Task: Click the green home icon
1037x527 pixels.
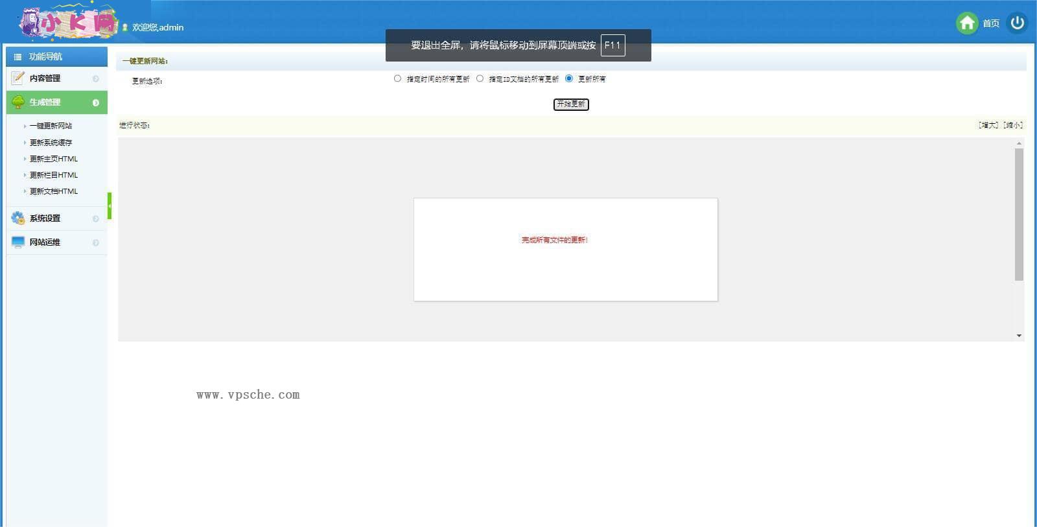Action: click(967, 23)
